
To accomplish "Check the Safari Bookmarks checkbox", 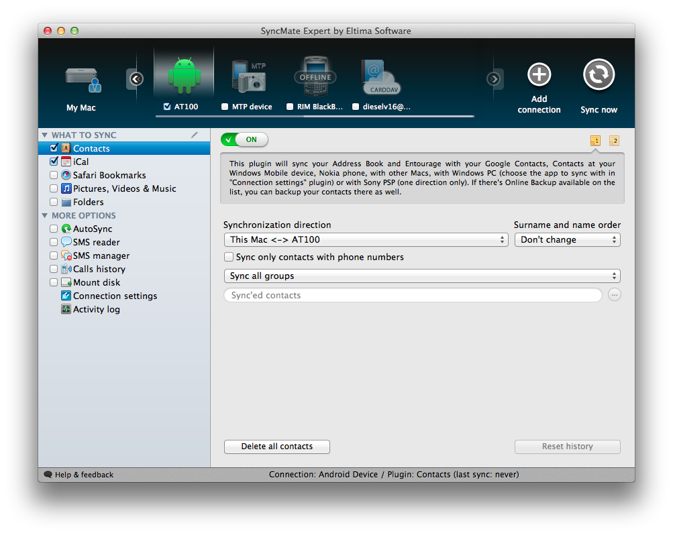I will [x=54, y=175].
